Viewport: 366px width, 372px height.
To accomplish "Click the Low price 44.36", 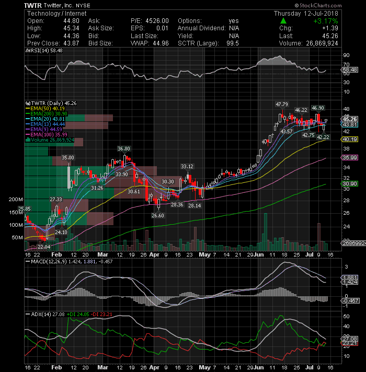I will pyautogui.click(x=71, y=36).
